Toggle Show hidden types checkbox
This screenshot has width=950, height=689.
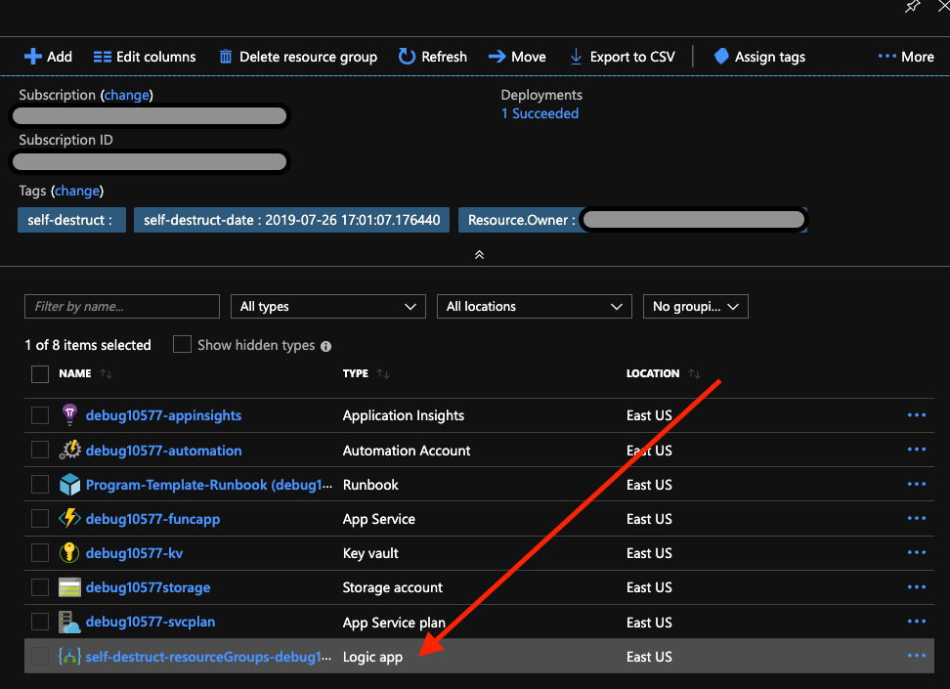182,344
